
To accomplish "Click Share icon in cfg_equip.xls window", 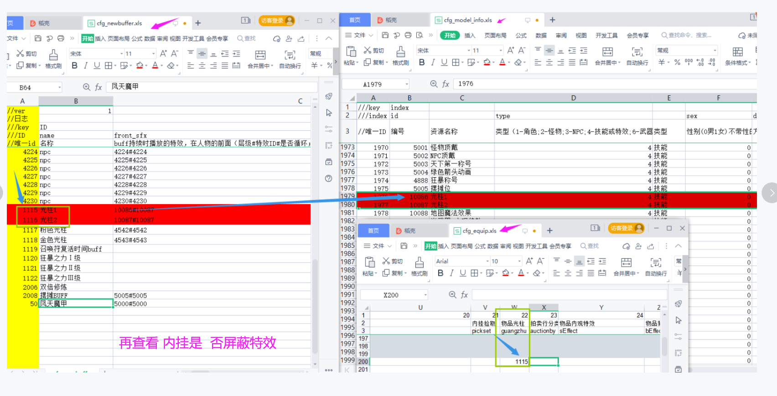I will (x=651, y=246).
